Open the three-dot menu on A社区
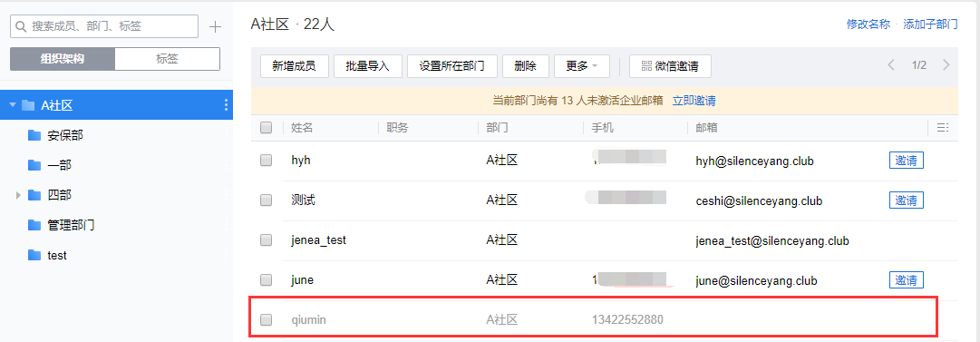980x342 pixels. coord(227,105)
